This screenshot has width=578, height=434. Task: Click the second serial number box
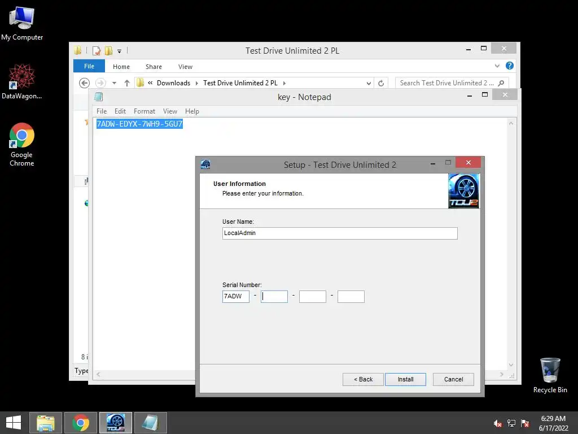[x=274, y=296]
